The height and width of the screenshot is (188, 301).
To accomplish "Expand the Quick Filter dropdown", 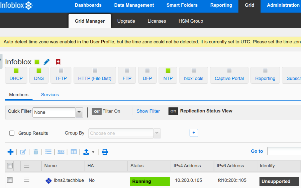I will click(79, 112).
